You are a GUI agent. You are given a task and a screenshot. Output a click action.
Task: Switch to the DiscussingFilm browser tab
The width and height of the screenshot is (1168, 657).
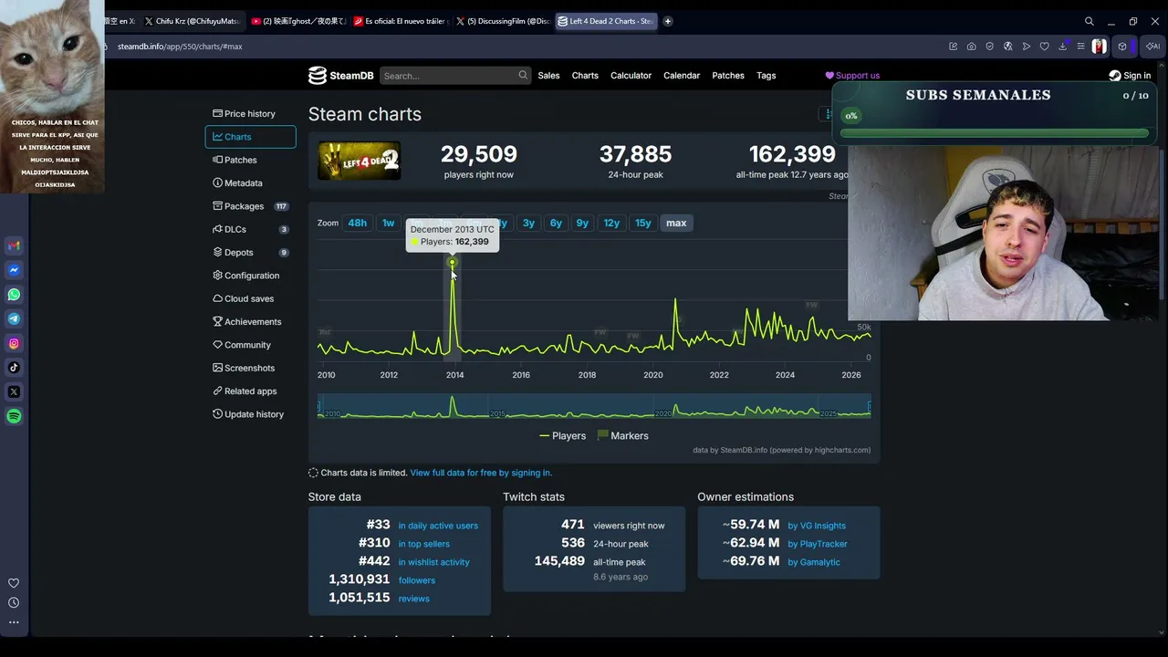(503, 21)
